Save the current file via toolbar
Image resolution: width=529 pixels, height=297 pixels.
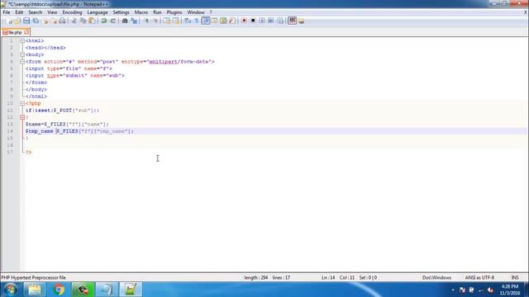point(26,21)
